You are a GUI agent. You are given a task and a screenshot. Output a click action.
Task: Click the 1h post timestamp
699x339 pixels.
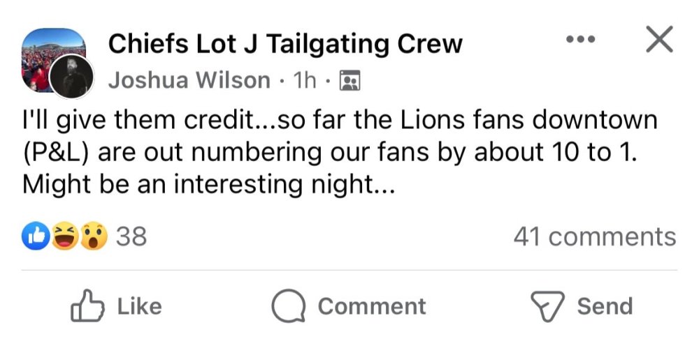pyautogui.click(x=305, y=81)
